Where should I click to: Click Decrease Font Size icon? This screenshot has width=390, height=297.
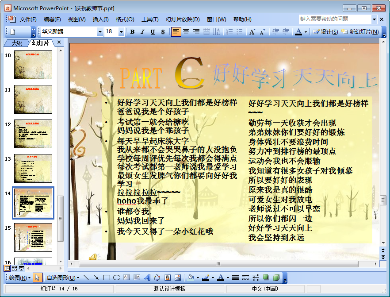pos(262,32)
